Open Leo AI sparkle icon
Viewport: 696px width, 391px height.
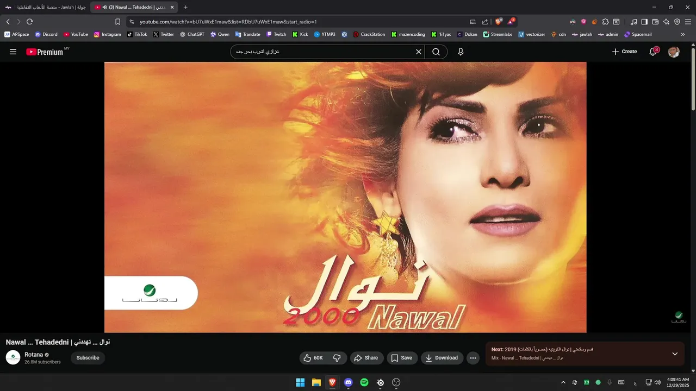tap(666, 22)
